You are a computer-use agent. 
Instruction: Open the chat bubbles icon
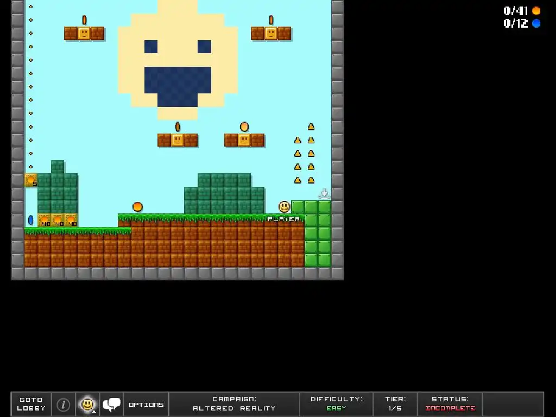111,404
